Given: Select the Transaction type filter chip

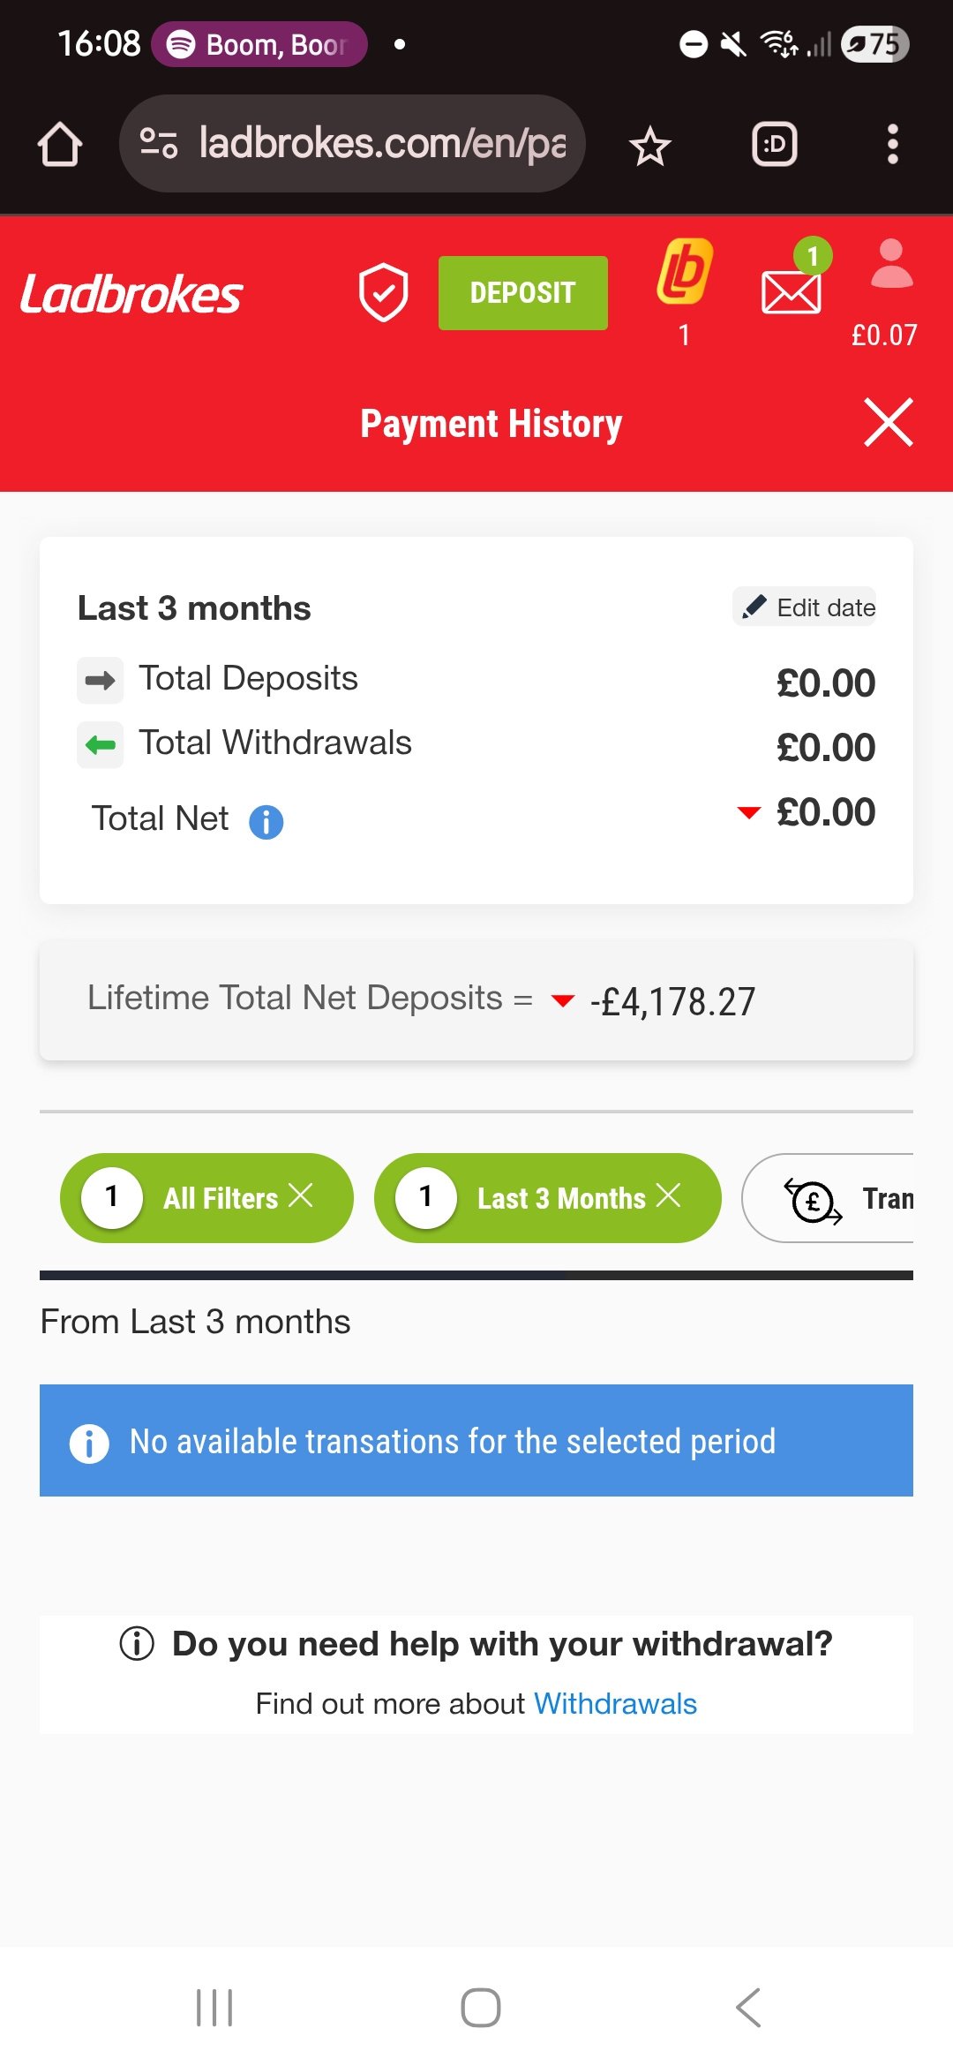Looking at the screenshot, I should click(828, 1198).
